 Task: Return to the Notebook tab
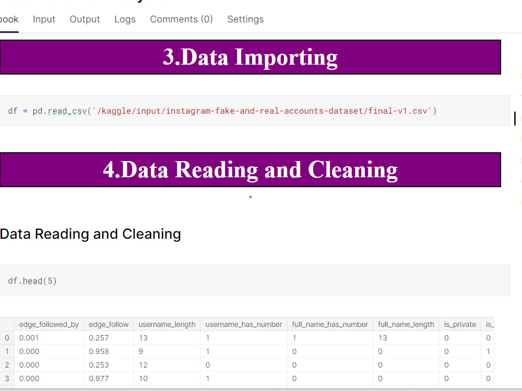[x=8, y=19]
